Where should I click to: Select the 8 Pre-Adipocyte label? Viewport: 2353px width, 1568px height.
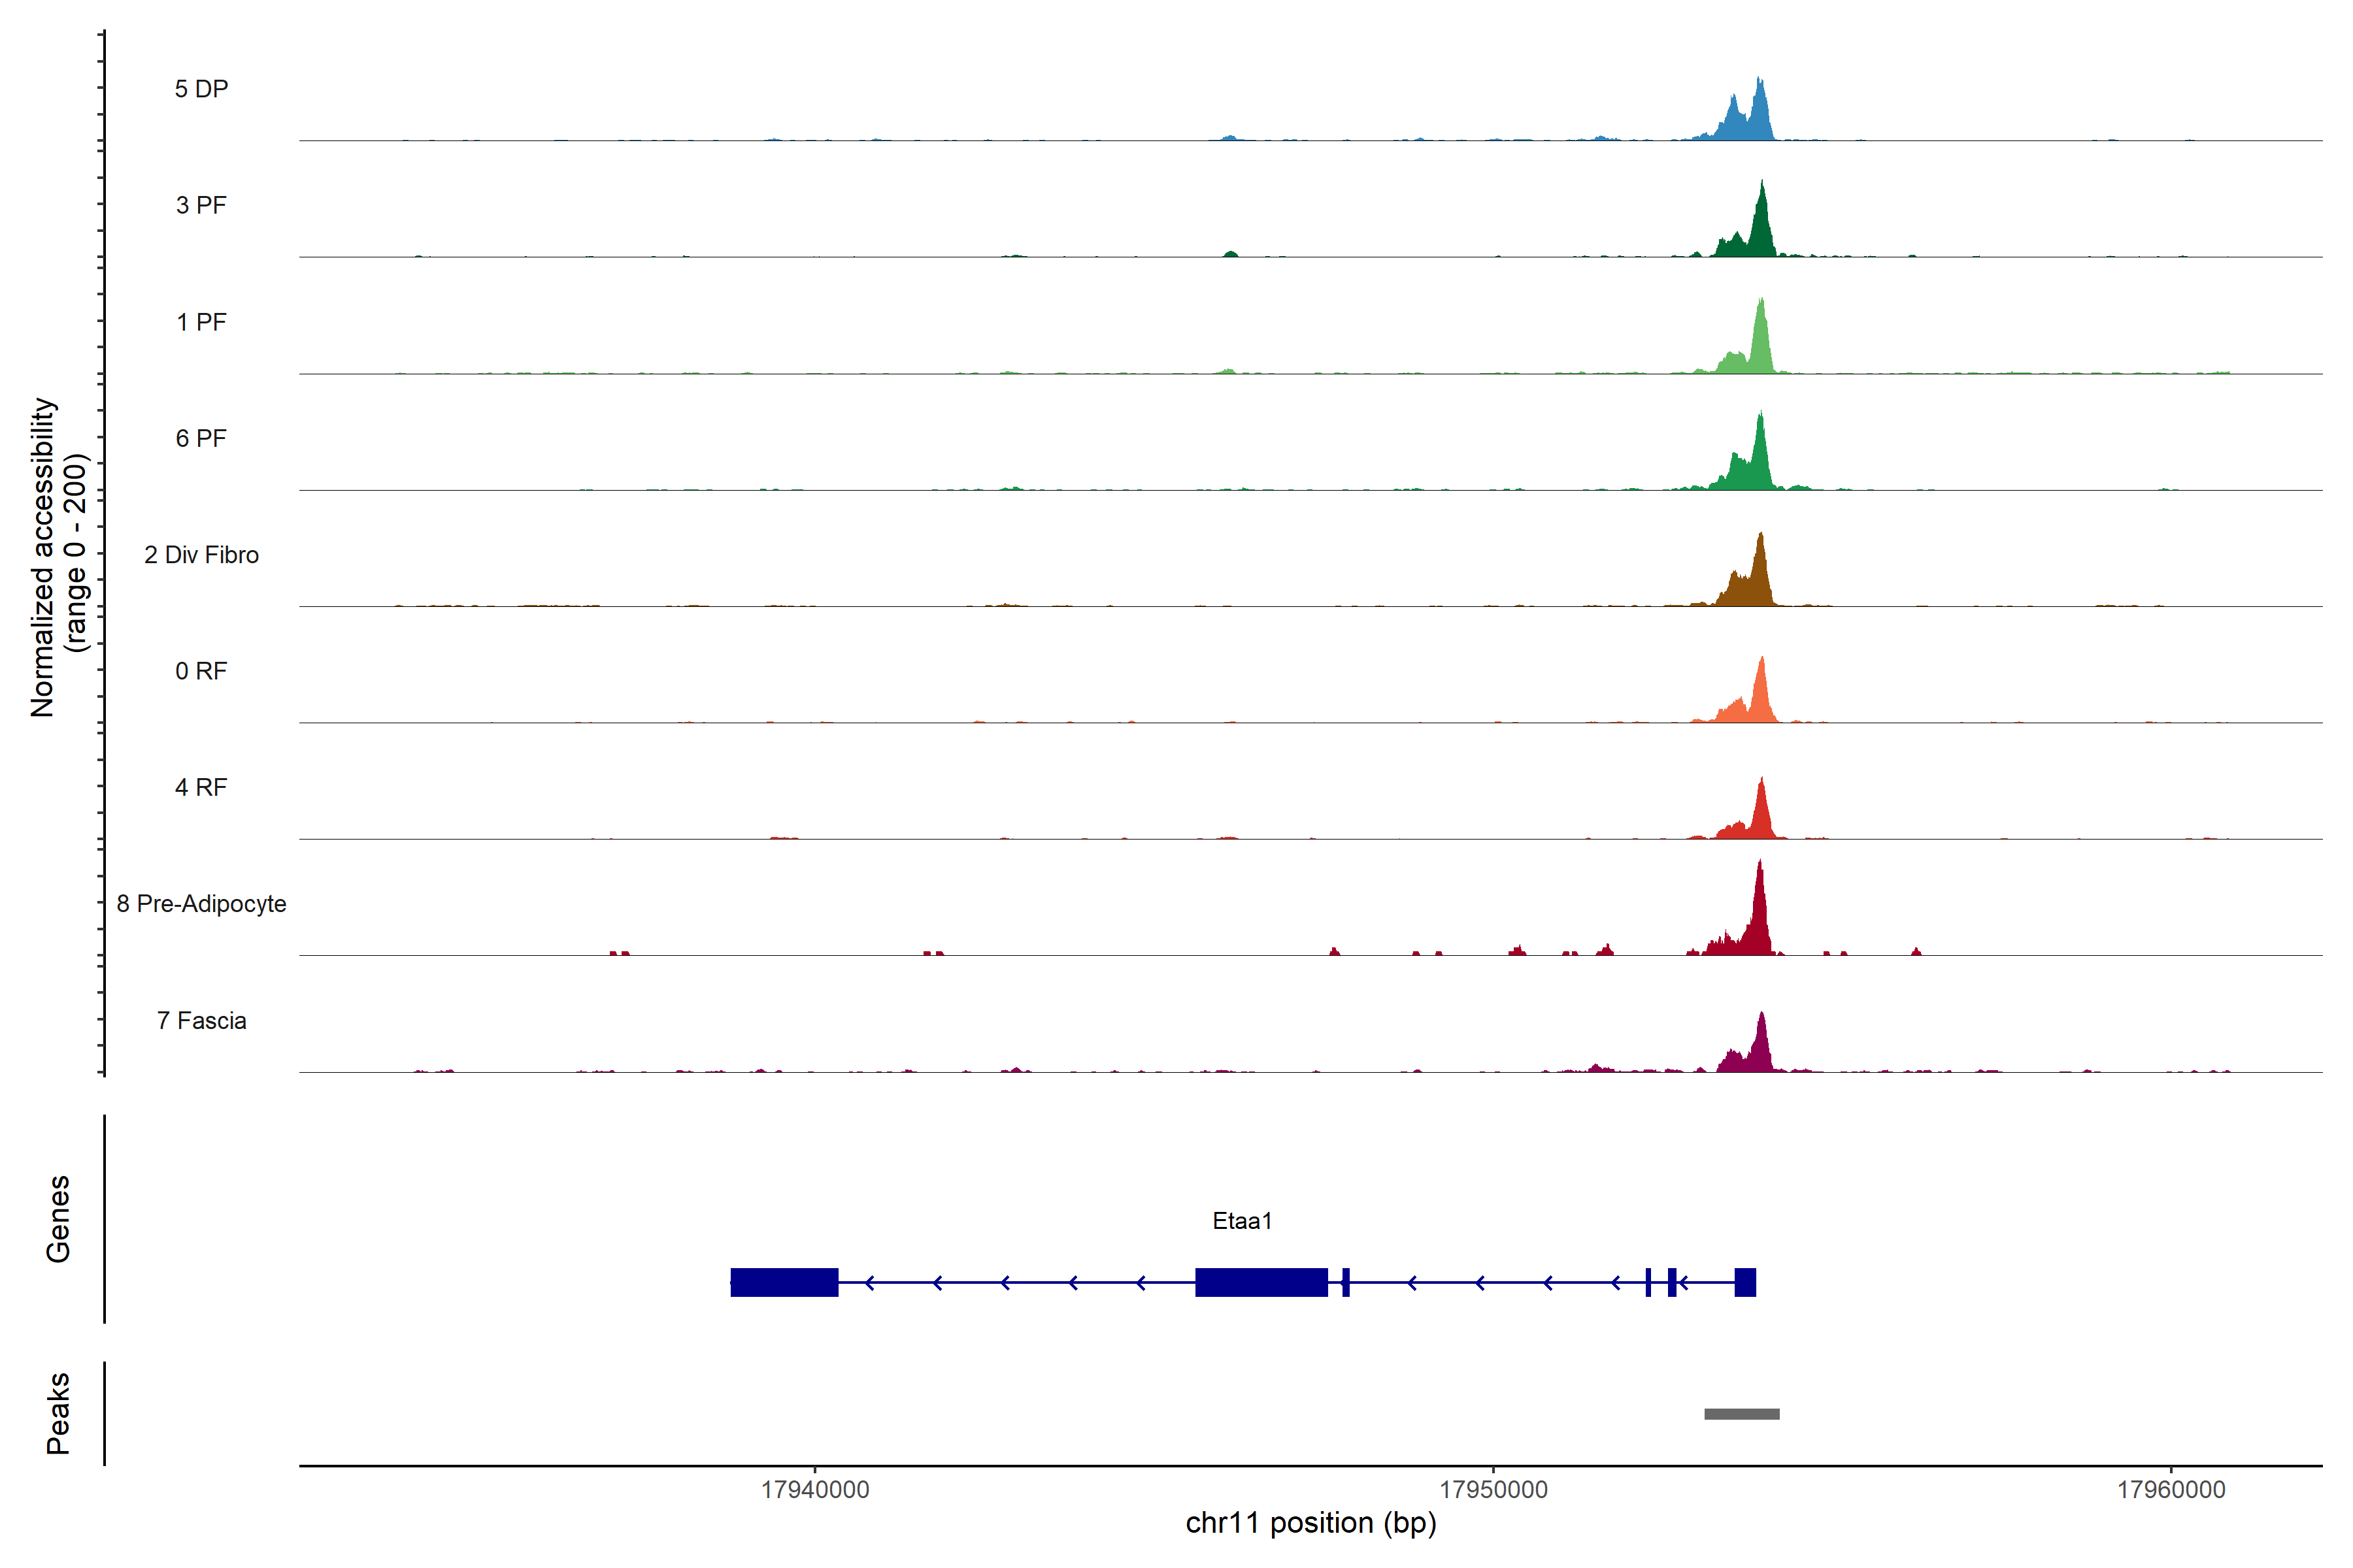pos(201,904)
